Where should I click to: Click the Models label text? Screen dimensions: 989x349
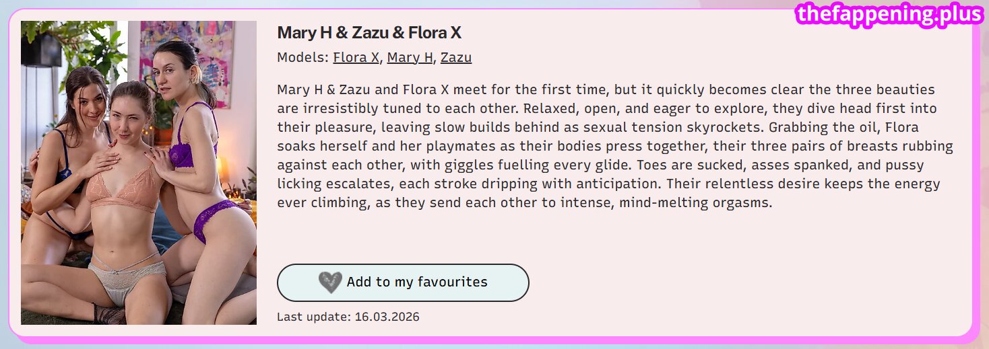(x=302, y=58)
